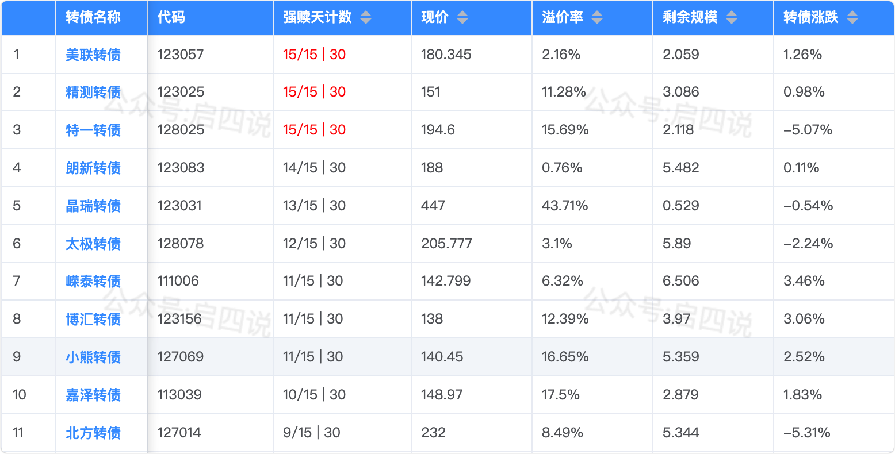This screenshot has height=454, width=895.
Task: Click the 转债名称 column header
Action: [x=93, y=17]
